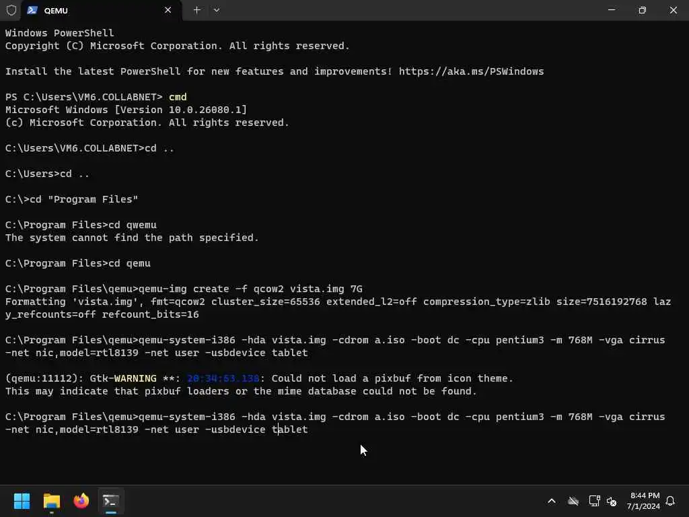Click the 'cd "Program Files"' command line

(x=71, y=199)
